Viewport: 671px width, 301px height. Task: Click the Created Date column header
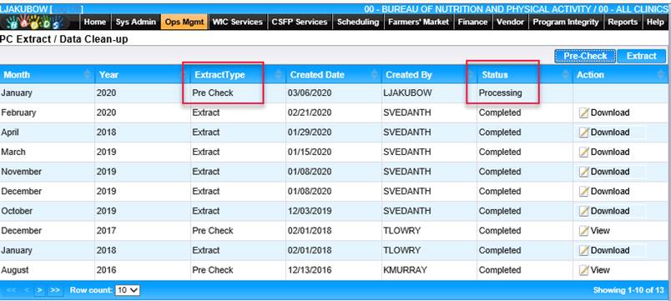point(333,75)
